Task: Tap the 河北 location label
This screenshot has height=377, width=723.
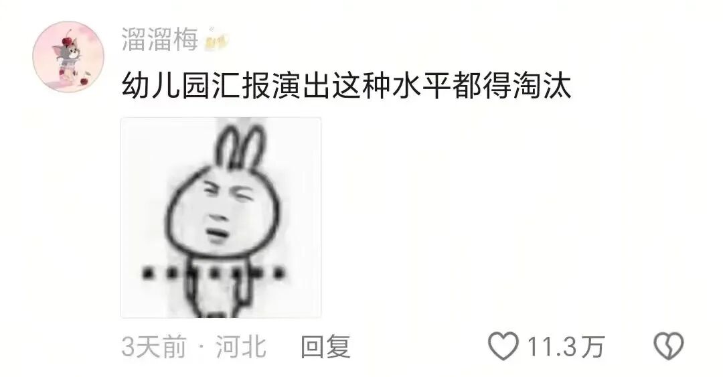Action: pos(241,347)
